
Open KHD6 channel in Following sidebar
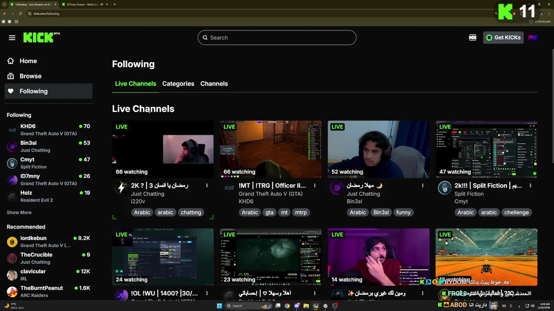(x=48, y=130)
